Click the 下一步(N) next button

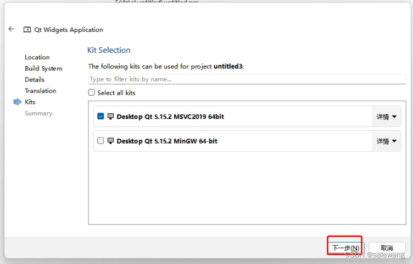[x=345, y=248]
